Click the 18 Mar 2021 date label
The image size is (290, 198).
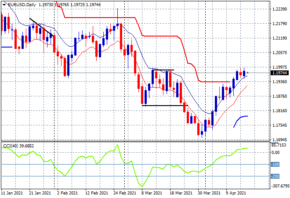tap(181, 193)
